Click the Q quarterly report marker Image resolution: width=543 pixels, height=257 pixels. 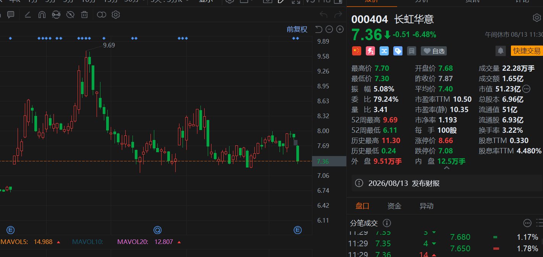tap(157, 230)
